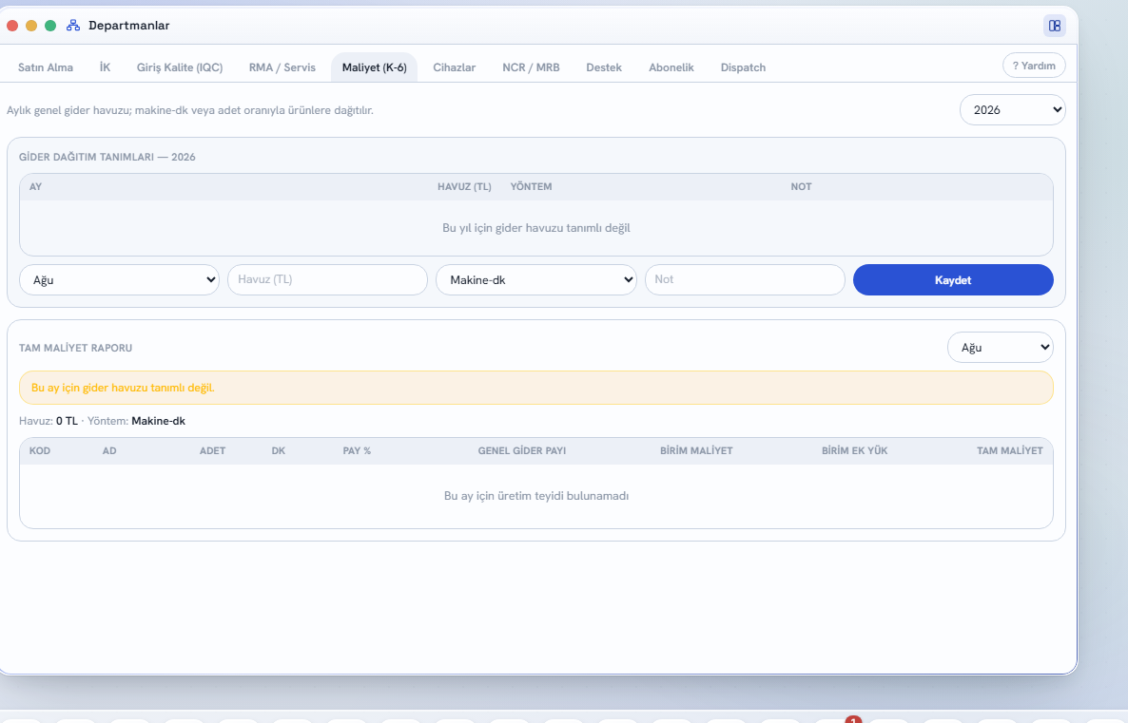This screenshot has height=723, width=1128.
Task: Click the ADET column header
Action: (x=212, y=450)
